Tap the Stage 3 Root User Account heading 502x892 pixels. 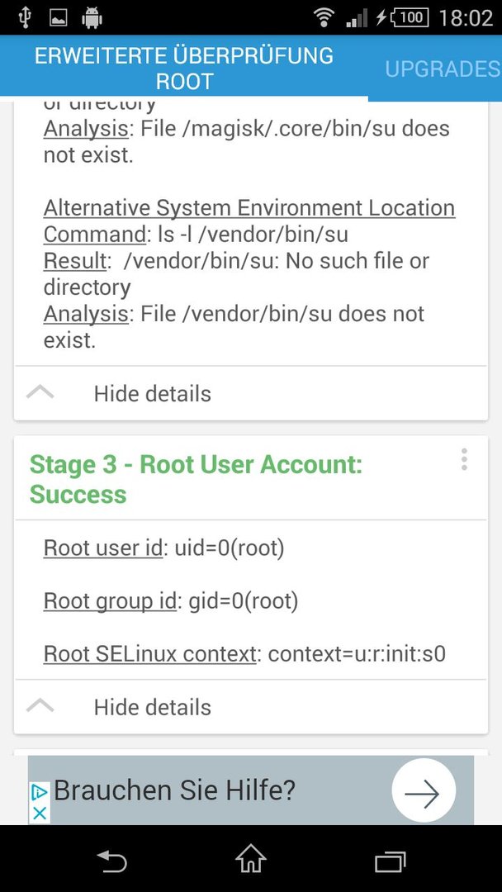tap(196, 479)
